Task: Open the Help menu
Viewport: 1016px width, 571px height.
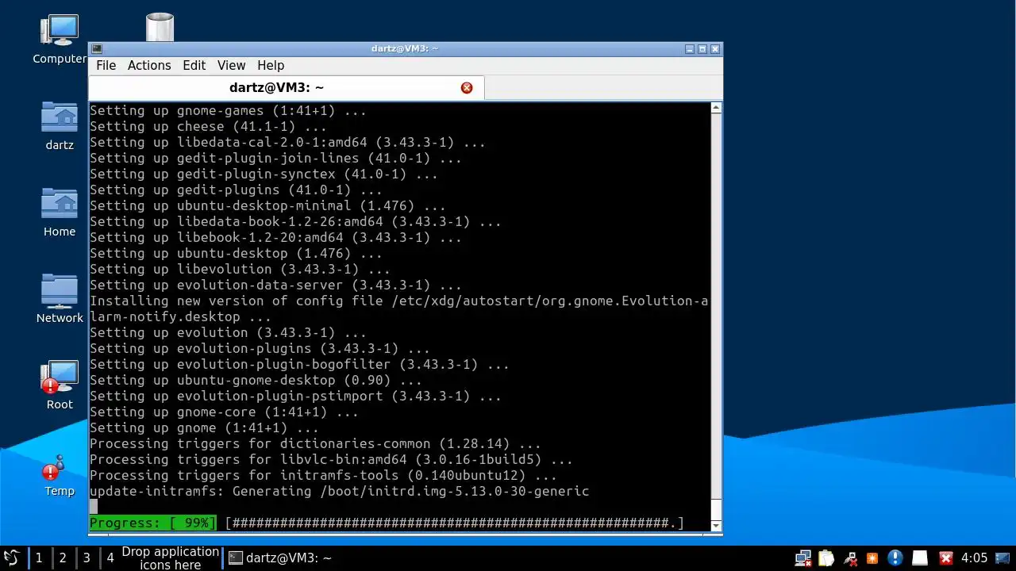Action: point(270,65)
